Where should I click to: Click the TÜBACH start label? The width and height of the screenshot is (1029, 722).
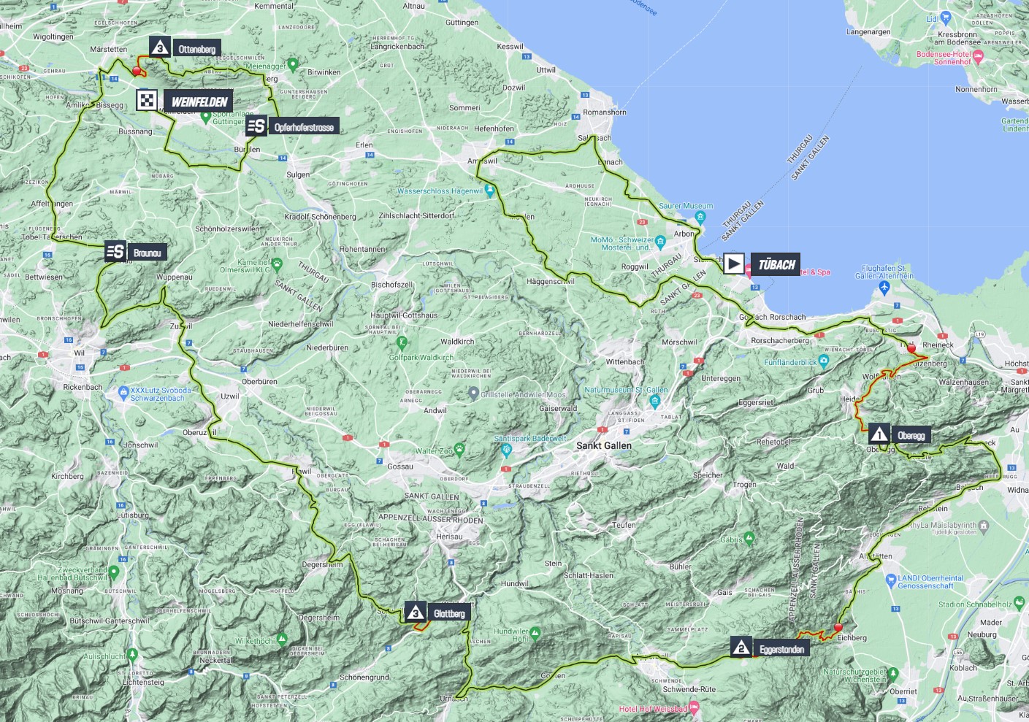click(776, 264)
